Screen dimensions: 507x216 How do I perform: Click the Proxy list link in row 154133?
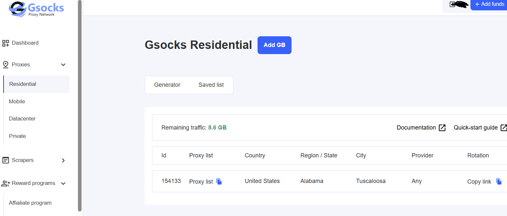point(201,182)
